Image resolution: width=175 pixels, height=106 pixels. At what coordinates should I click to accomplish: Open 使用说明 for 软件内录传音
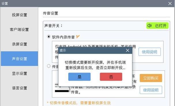[x=150, y=52]
